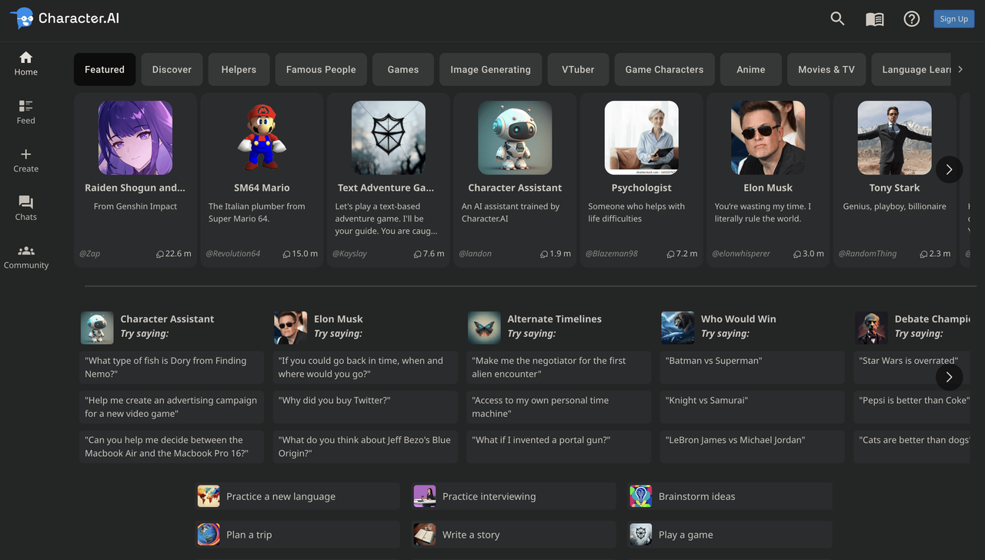Screen dimensions: 985x560
Task: Open the Anime category tab
Action: 750,69
